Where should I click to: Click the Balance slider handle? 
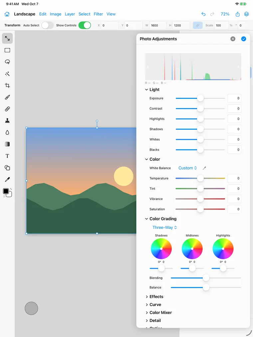click(206, 287)
